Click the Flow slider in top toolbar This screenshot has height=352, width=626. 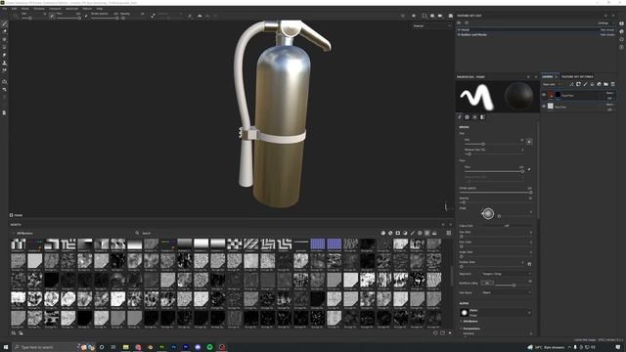[68, 18]
